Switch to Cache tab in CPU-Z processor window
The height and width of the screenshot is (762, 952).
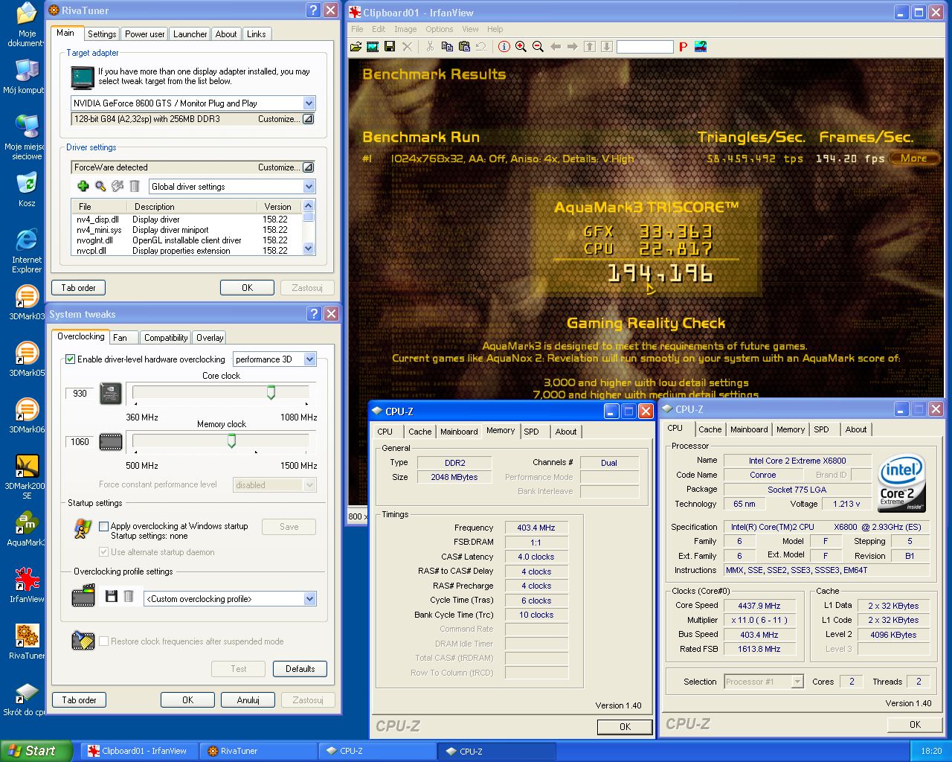tap(710, 429)
